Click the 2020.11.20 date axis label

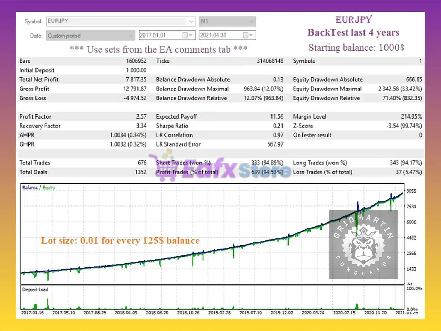click(376, 313)
